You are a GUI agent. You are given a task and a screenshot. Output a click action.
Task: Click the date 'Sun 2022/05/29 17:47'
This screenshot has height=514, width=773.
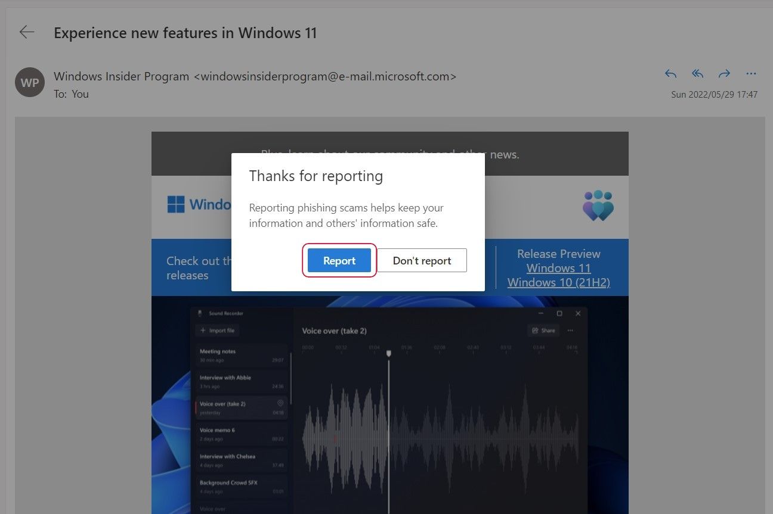(714, 94)
